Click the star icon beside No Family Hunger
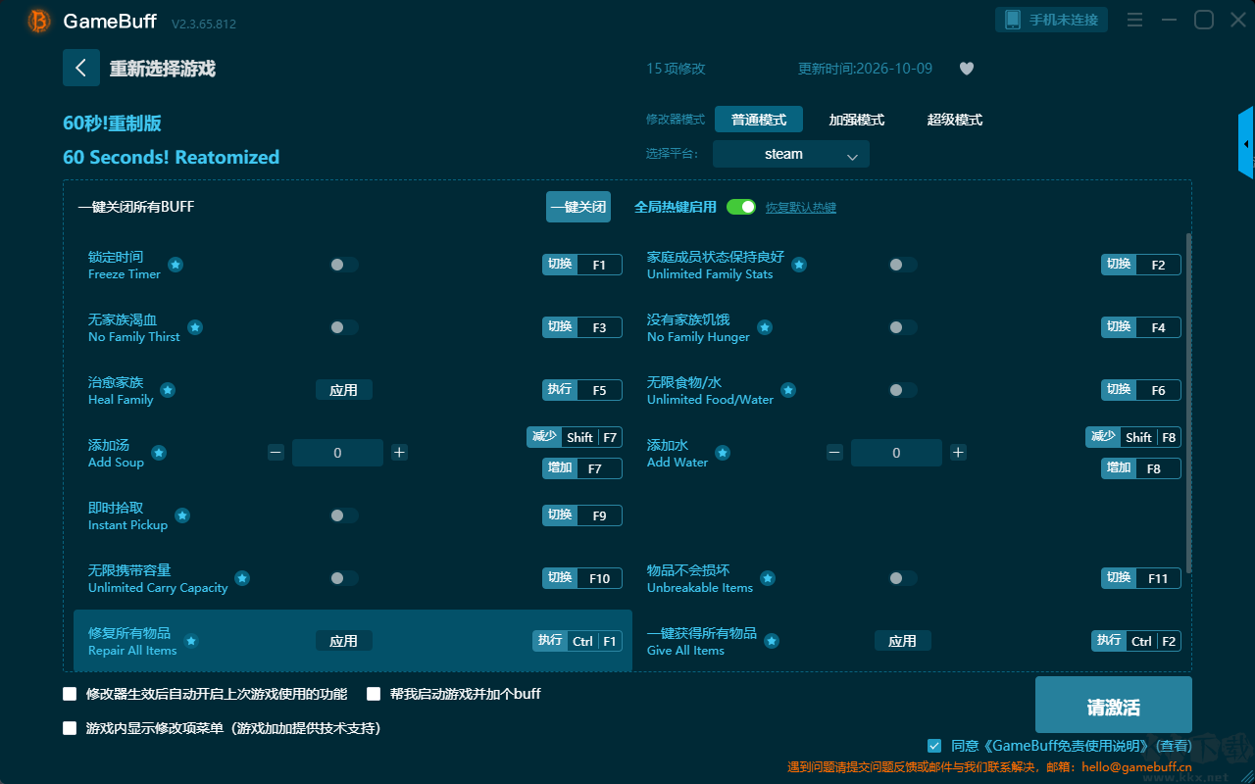Image resolution: width=1255 pixels, height=784 pixels. click(765, 327)
